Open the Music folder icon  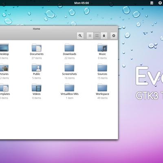pyautogui.click(x=102, y=48)
